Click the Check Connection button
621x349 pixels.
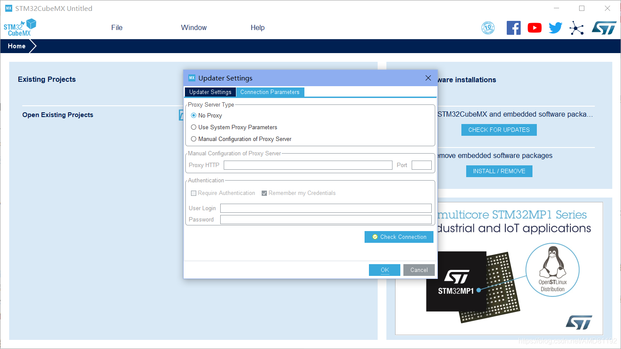(x=399, y=237)
